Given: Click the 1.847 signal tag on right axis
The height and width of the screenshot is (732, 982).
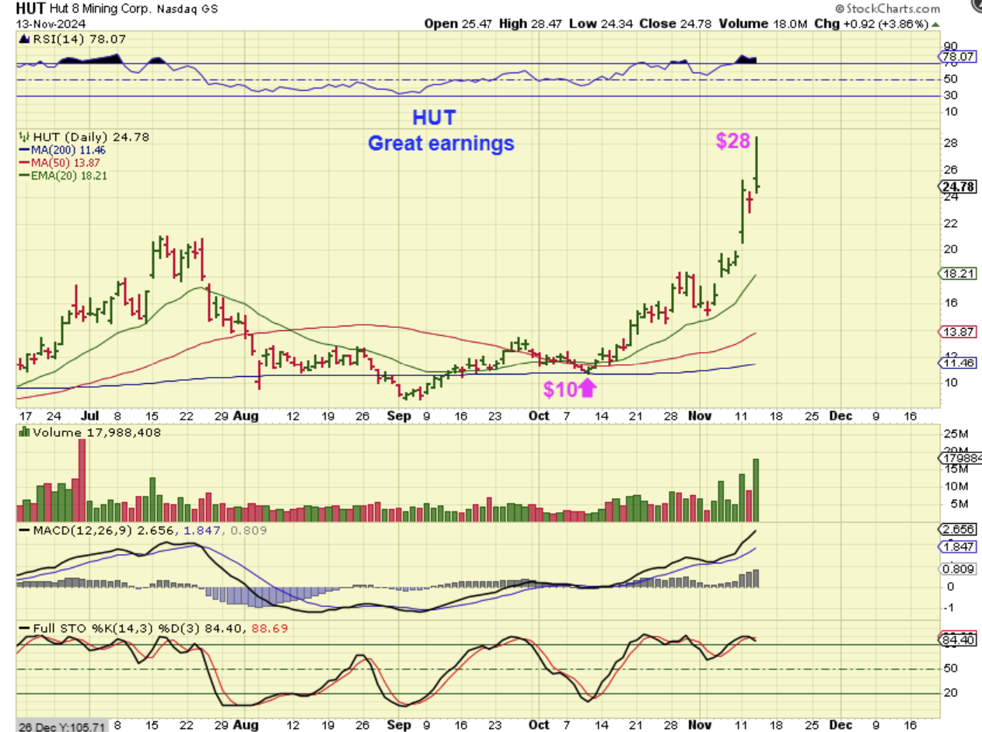Looking at the screenshot, I should (957, 546).
